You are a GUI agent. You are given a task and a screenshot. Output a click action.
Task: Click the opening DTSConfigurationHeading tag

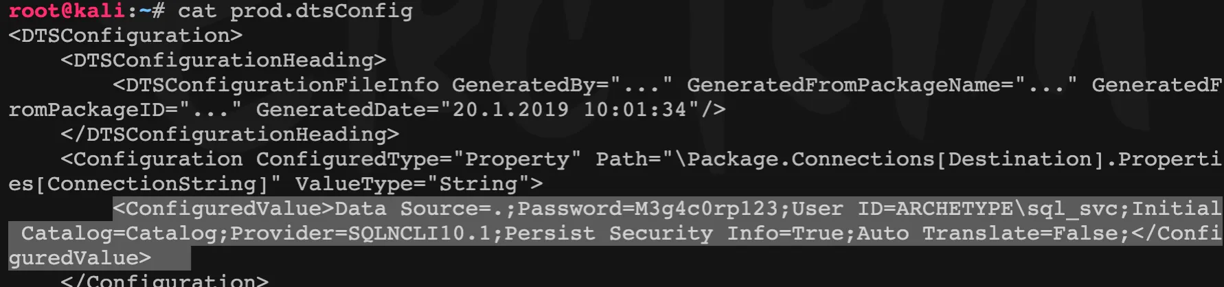point(223,60)
